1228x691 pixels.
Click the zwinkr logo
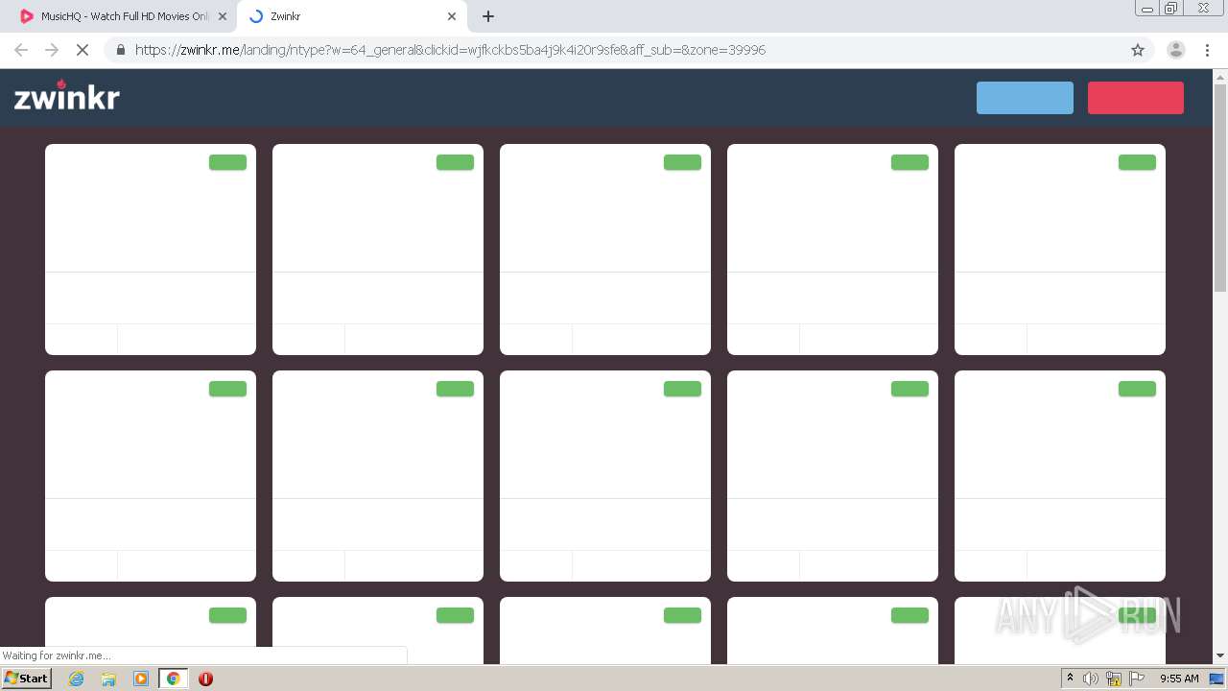coord(66,96)
